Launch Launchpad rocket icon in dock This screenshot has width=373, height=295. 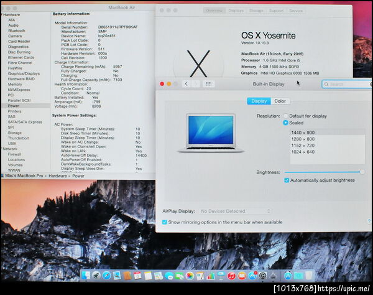click(96, 276)
